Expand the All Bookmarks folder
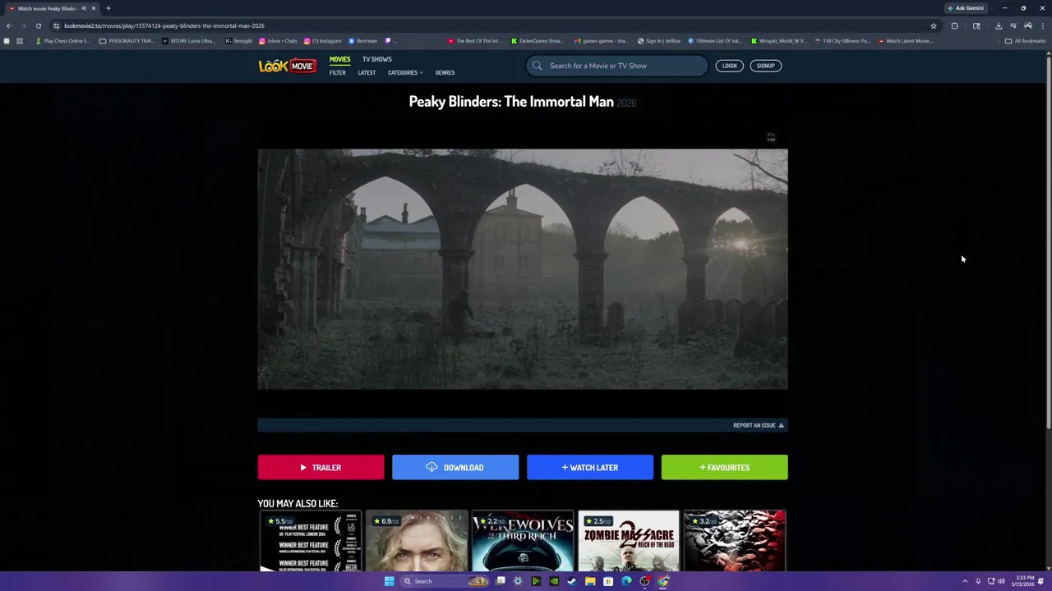 pos(1026,41)
